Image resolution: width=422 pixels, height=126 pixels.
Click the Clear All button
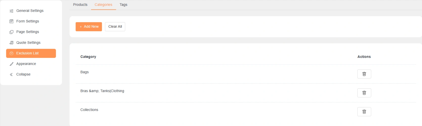[115, 27]
